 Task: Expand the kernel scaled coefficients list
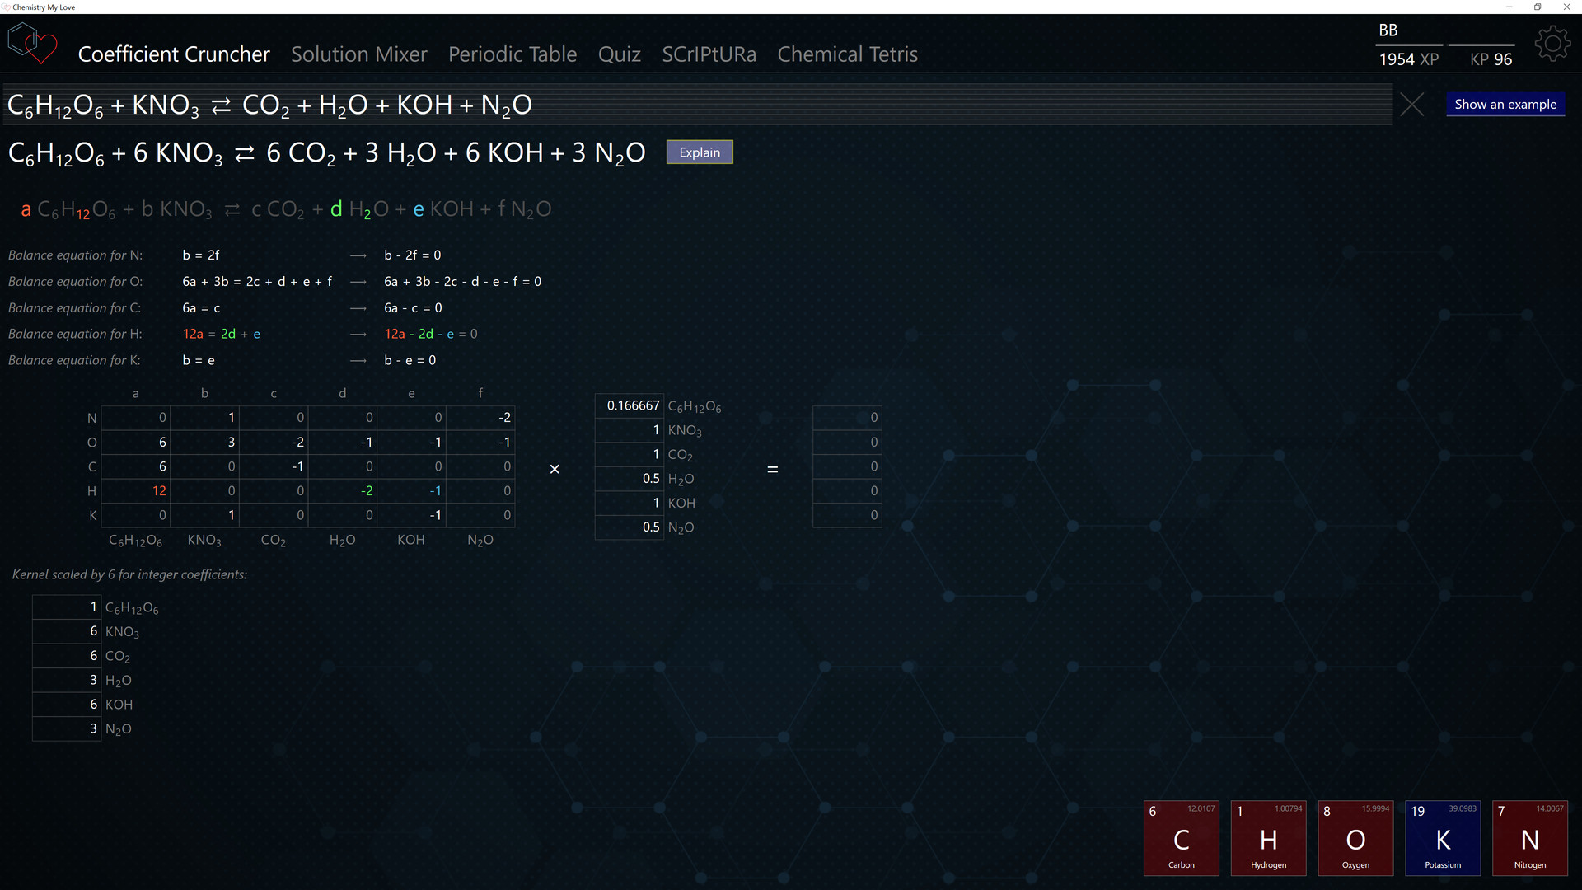tap(129, 574)
